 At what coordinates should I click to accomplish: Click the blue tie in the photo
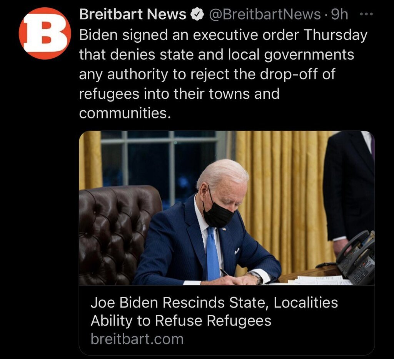[x=212, y=254]
